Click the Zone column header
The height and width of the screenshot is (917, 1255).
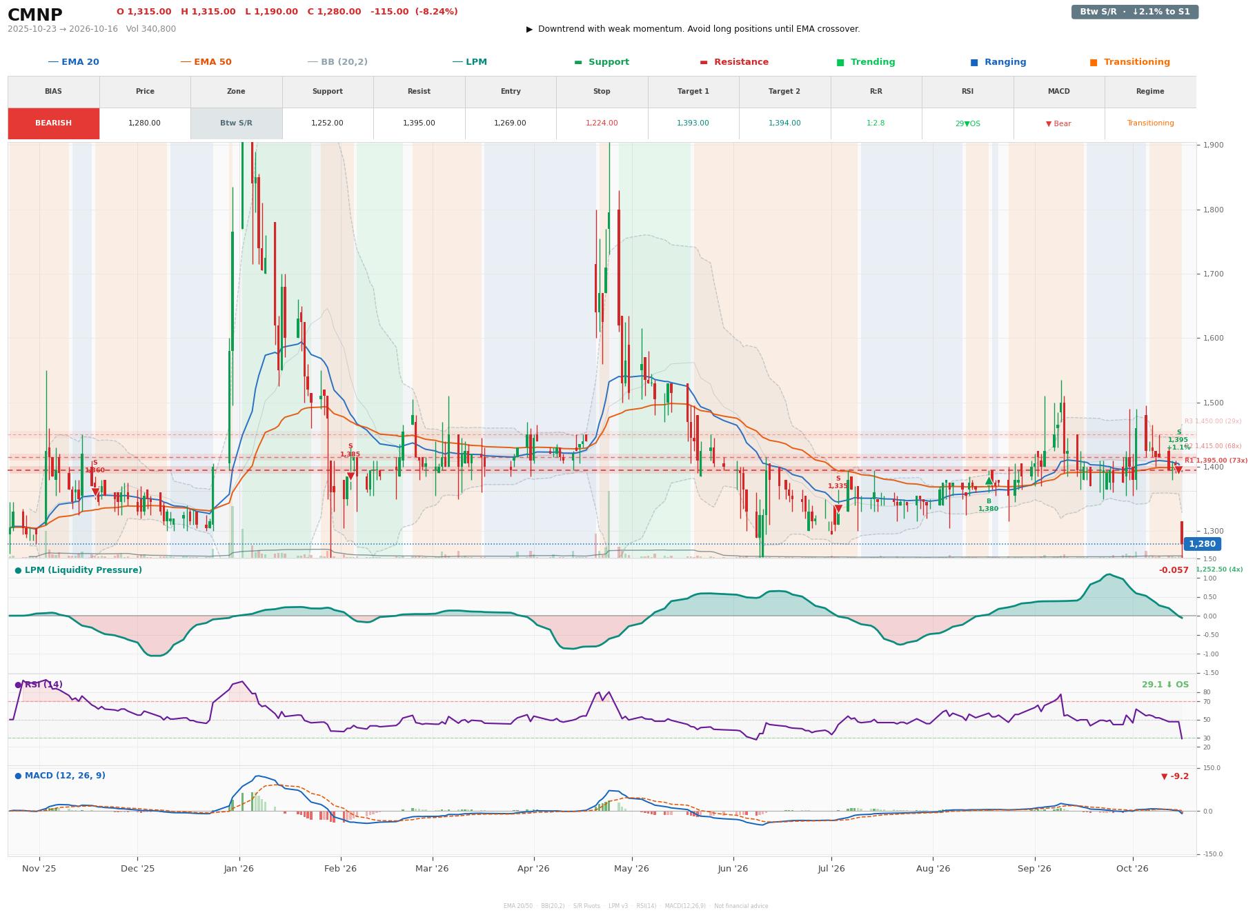coord(236,92)
